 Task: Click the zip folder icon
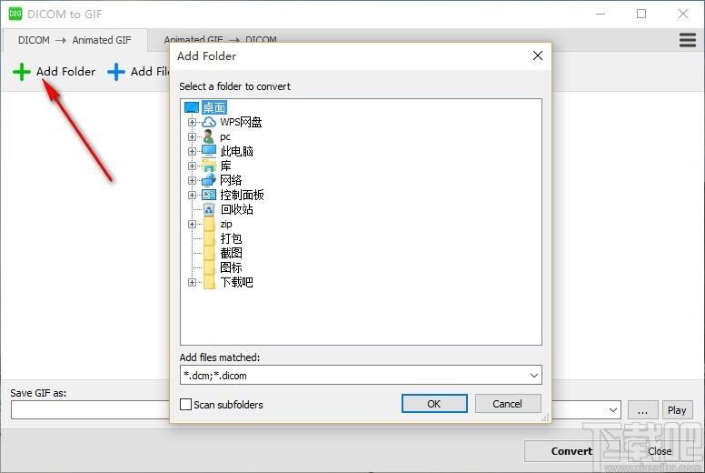(x=209, y=224)
